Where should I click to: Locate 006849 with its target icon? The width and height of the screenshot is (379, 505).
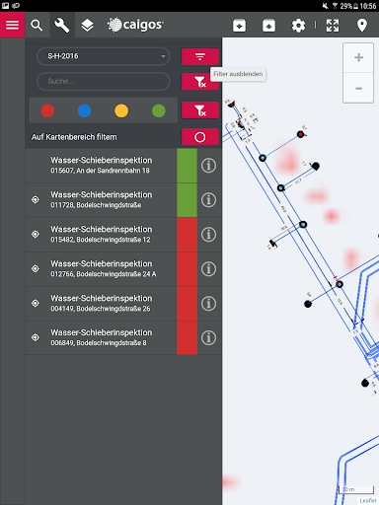coord(36,337)
